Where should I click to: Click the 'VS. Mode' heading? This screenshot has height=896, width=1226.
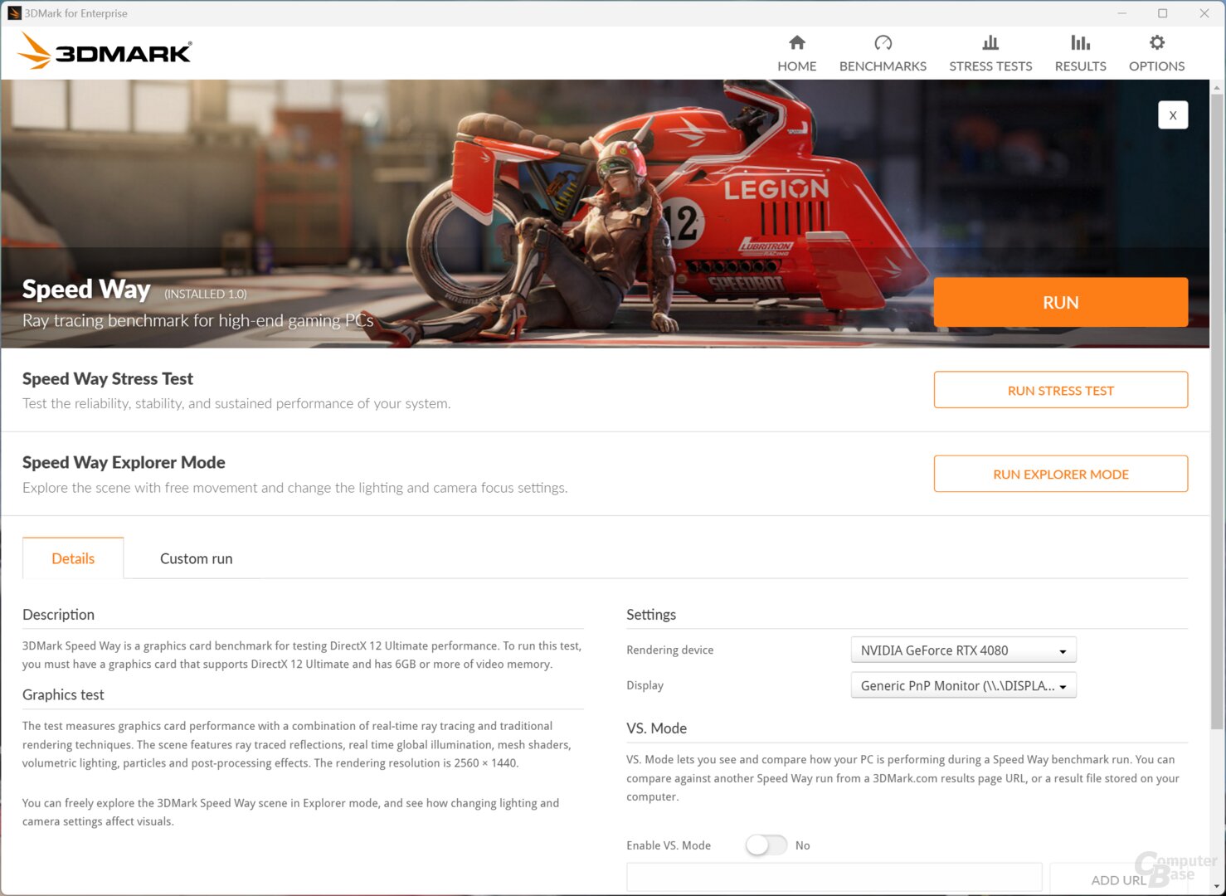[656, 728]
